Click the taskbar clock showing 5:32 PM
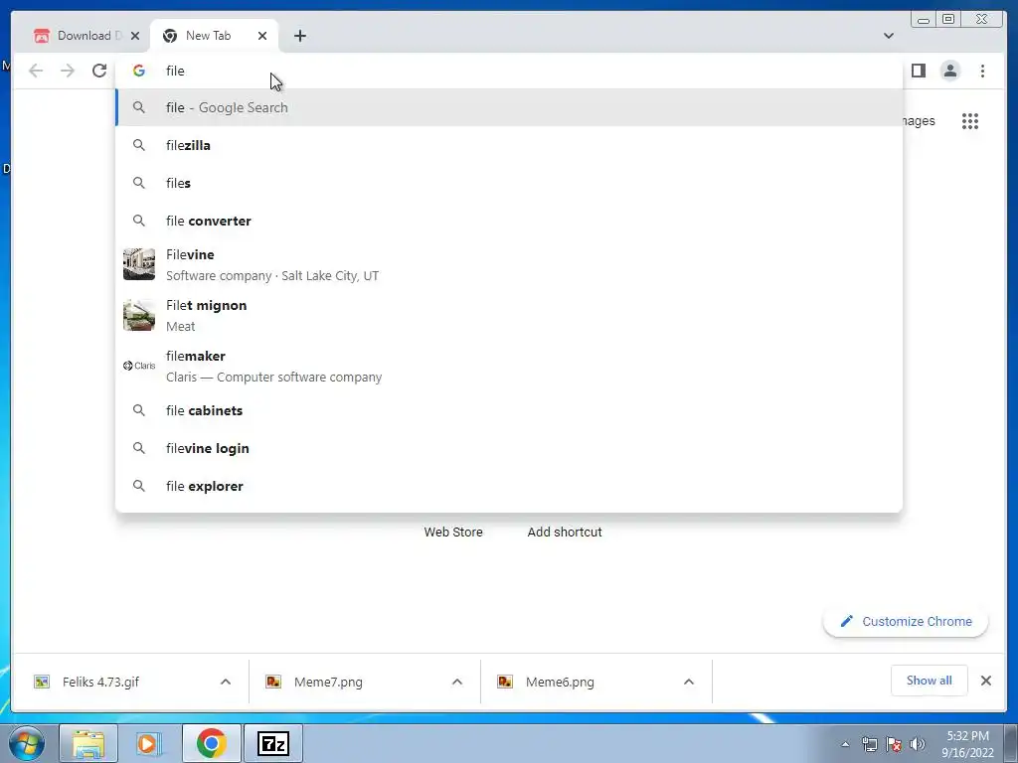This screenshot has height=763, width=1018. (967, 744)
